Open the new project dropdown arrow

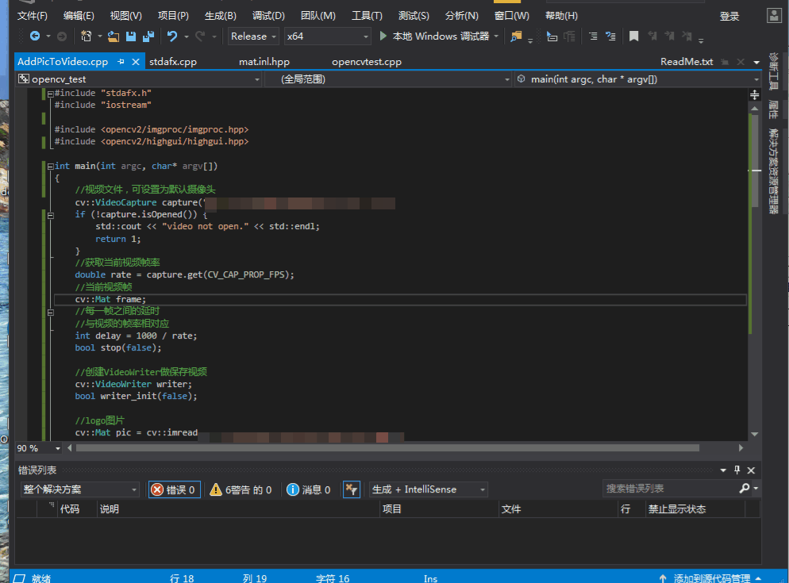(x=100, y=36)
